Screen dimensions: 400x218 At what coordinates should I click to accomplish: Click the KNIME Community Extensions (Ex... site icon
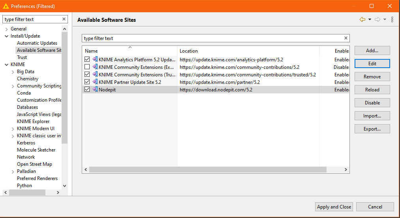[x=95, y=67]
